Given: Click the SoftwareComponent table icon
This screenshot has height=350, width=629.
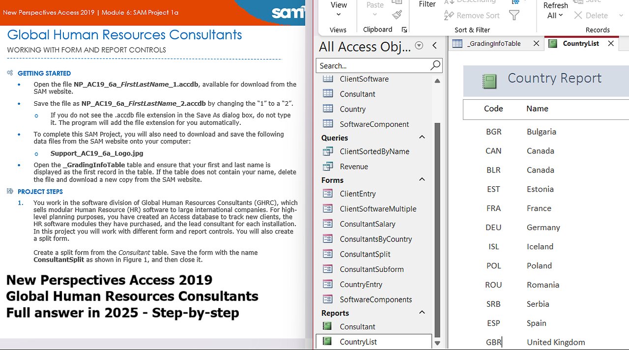Looking at the screenshot, I should tap(328, 124).
